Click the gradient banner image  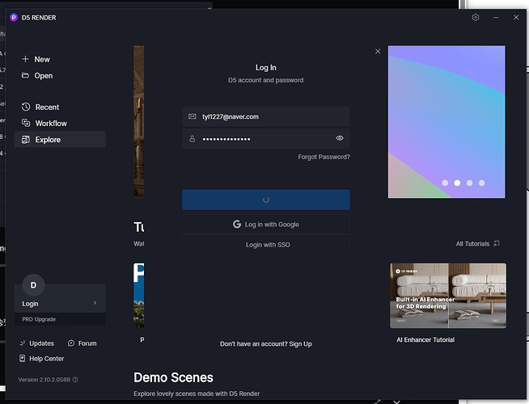446,122
